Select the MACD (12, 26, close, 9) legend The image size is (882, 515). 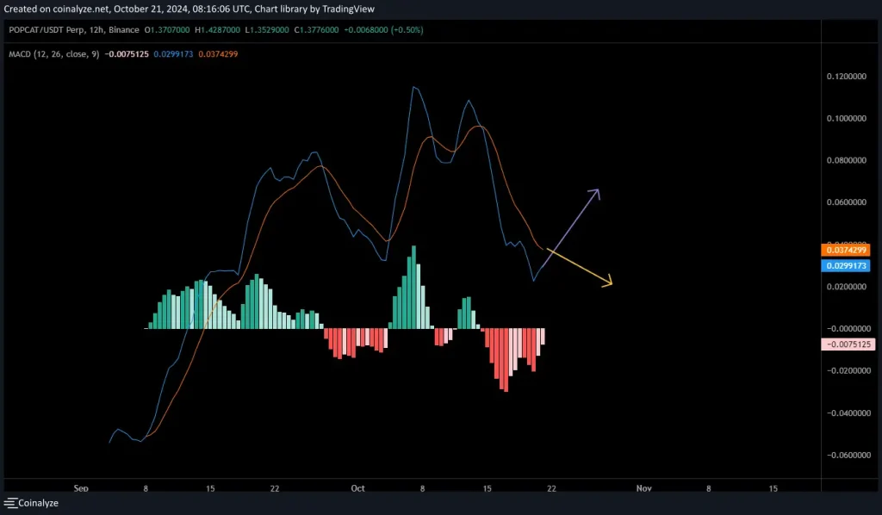coord(56,53)
